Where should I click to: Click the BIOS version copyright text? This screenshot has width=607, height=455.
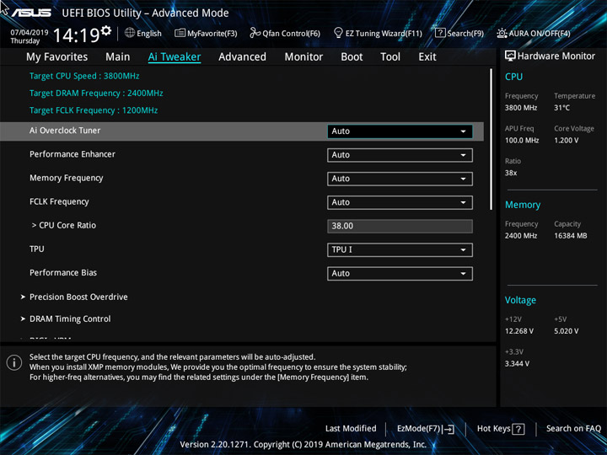[303, 444]
